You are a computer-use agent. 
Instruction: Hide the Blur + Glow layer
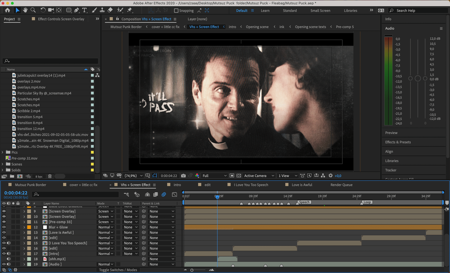pyautogui.click(x=4, y=227)
